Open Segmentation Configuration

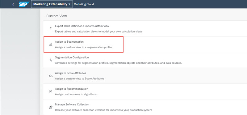[72, 57]
